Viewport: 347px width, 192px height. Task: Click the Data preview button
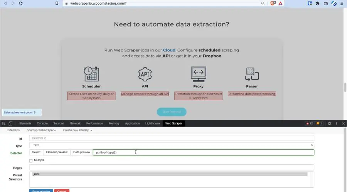tap(82, 152)
